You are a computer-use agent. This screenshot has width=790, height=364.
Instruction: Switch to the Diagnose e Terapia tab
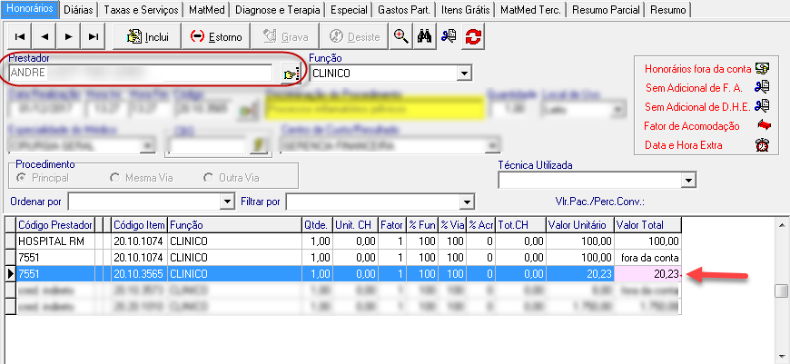pos(278,10)
